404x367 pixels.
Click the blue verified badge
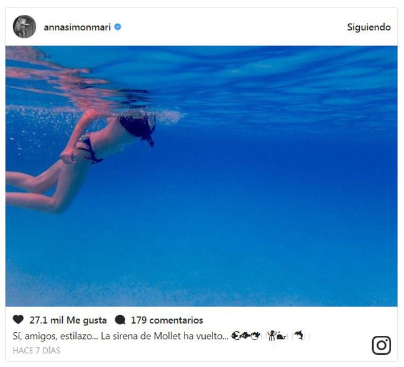pyautogui.click(x=117, y=27)
